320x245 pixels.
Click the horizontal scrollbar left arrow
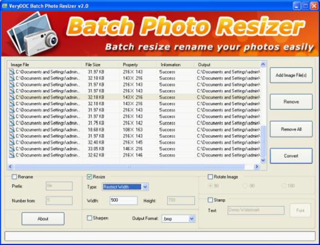pyautogui.click(x=11, y=167)
